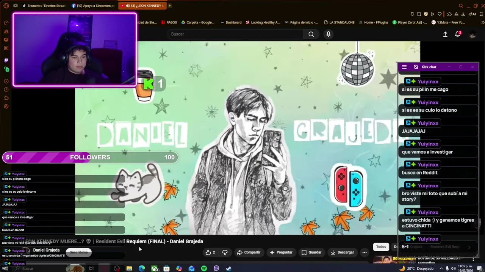The height and width of the screenshot is (272, 485).
Task: Start voice search with microphone icon
Action: 329,34
